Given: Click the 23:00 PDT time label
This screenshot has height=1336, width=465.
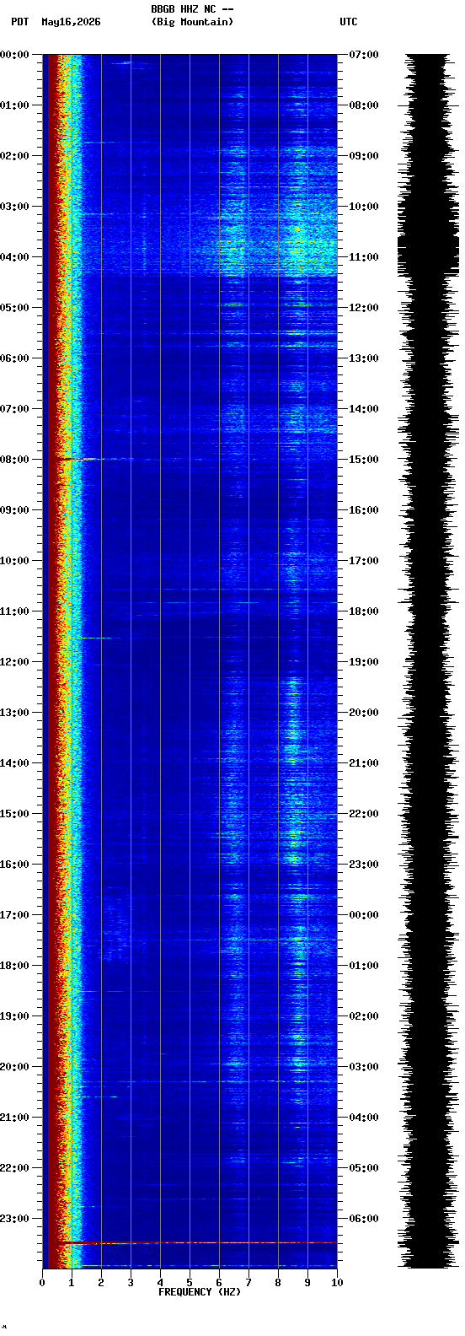Looking at the screenshot, I should pos(14,1219).
